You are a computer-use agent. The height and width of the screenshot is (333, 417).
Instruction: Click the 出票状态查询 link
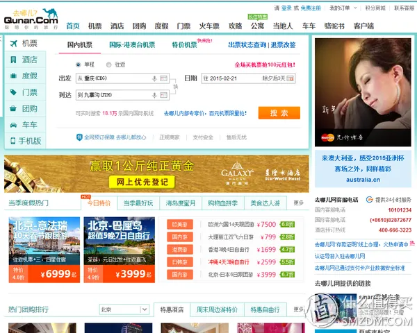click(x=247, y=45)
